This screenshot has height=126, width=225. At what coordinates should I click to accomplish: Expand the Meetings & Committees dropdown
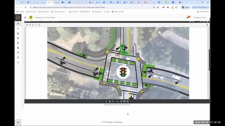click(46, 17)
